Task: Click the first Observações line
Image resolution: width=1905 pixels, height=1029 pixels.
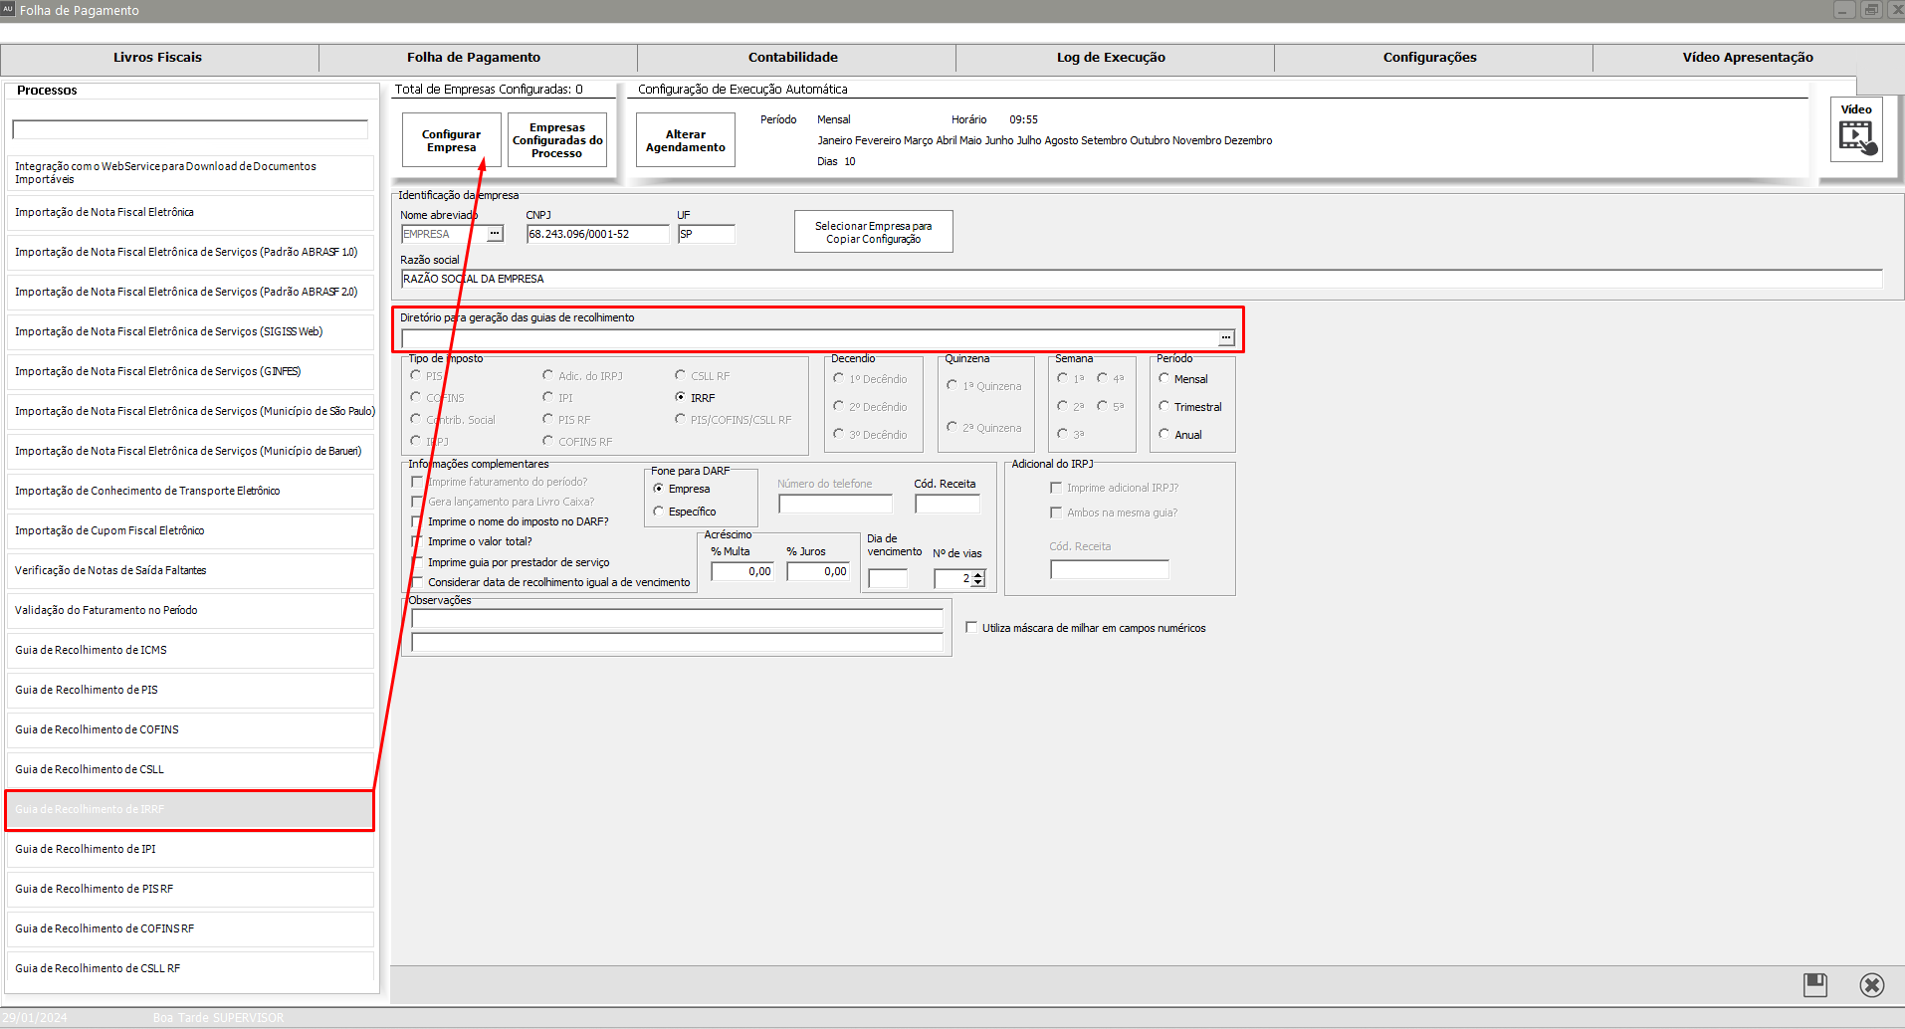Action: click(677, 619)
